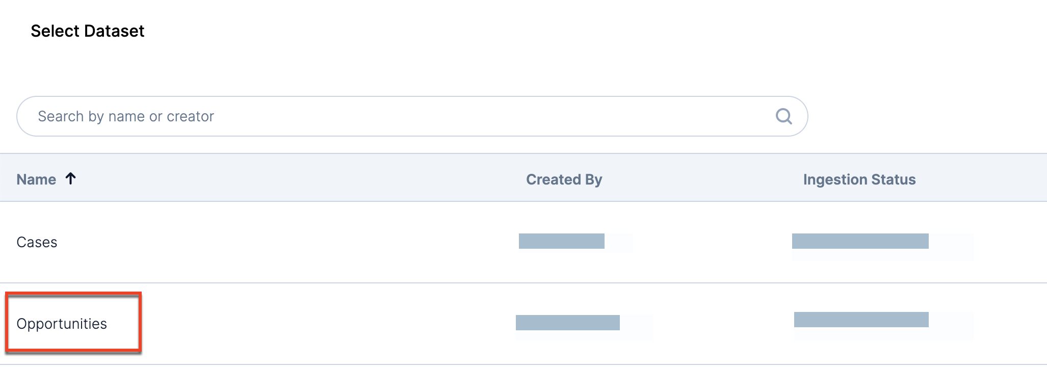
Task: Click the ascending sort arrow beside Name
Action: (71, 178)
